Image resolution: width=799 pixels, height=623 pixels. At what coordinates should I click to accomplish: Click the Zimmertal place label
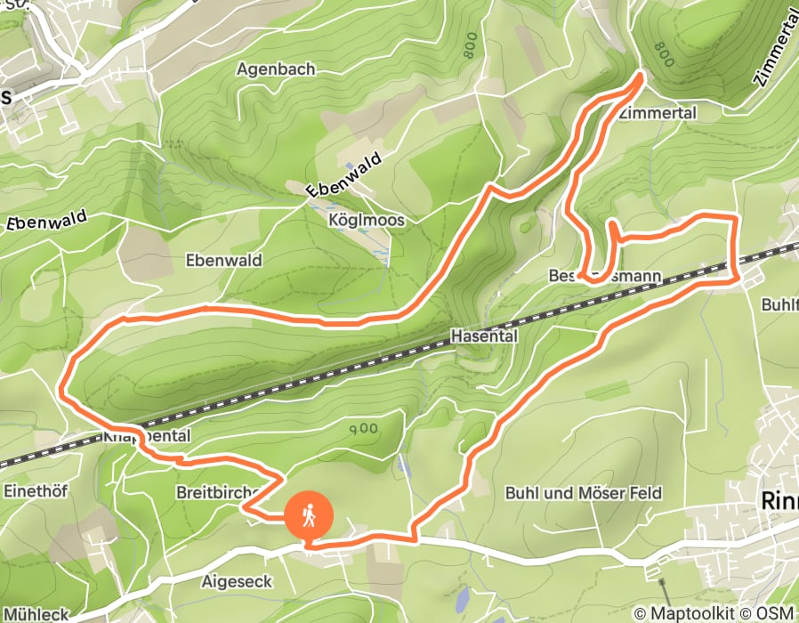point(658,113)
